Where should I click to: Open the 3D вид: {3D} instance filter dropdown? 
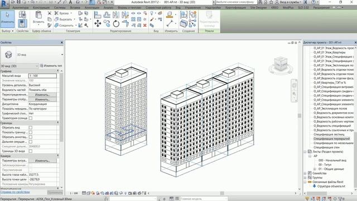20,66
